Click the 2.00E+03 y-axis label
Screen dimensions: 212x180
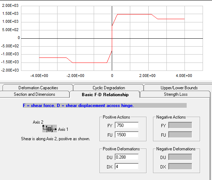click(x=10, y=5)
